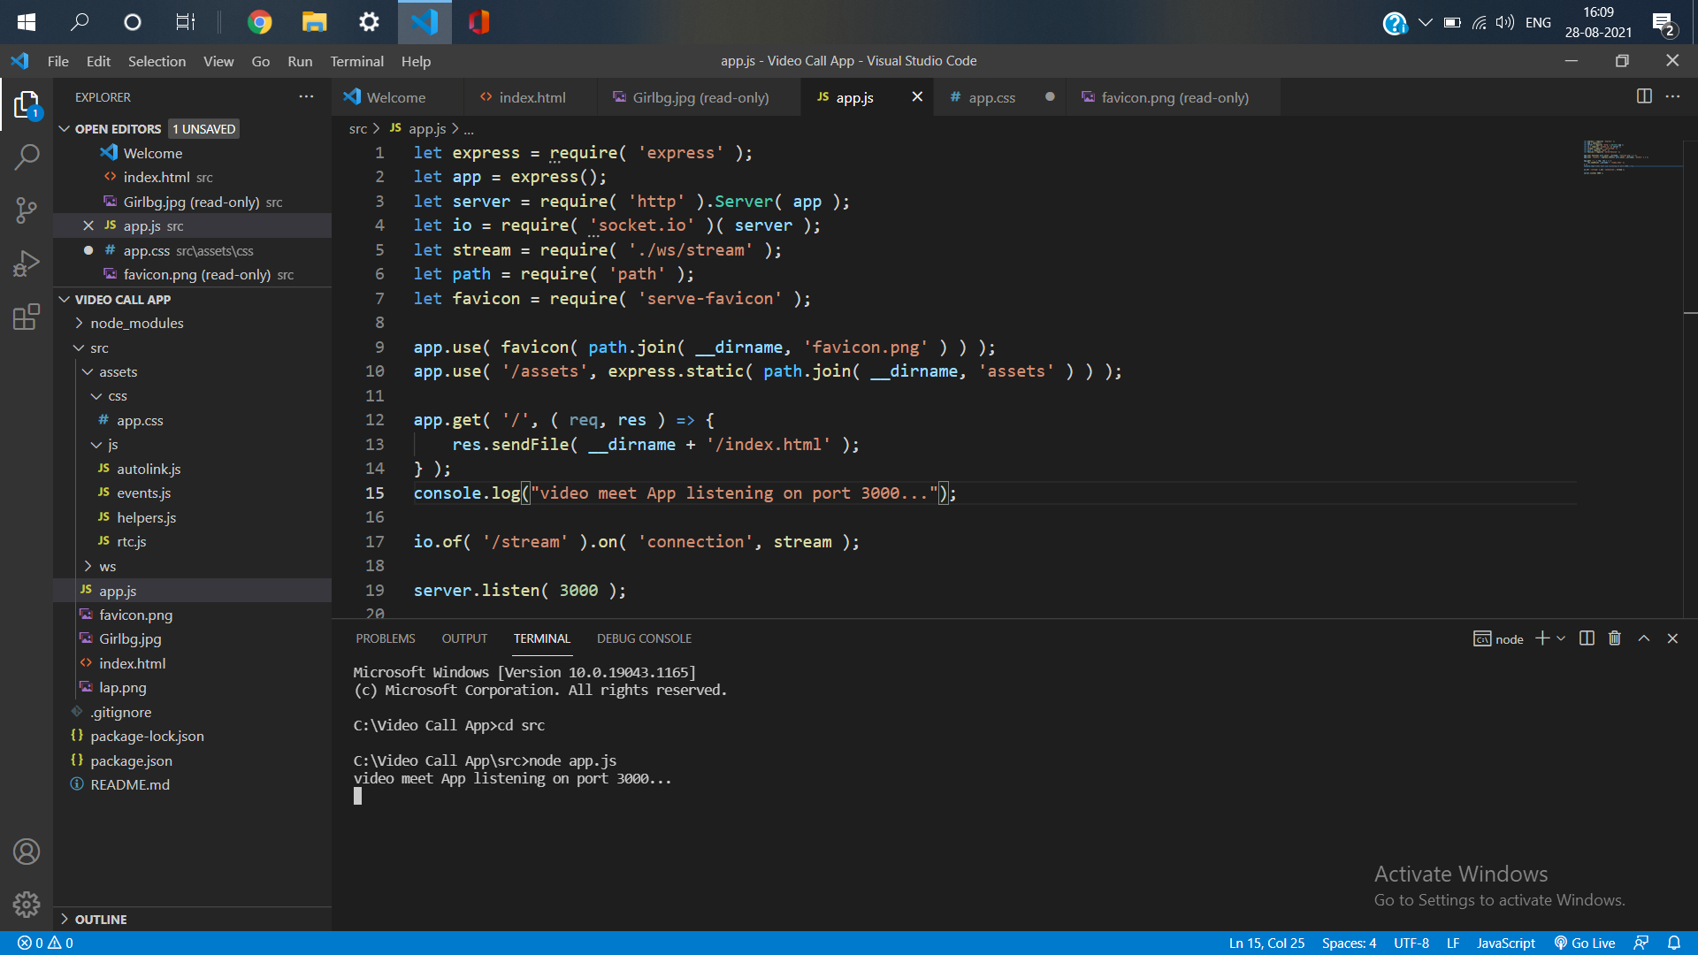
Task: Open the notifications bell in status bar
Action: pos(1674,943)
